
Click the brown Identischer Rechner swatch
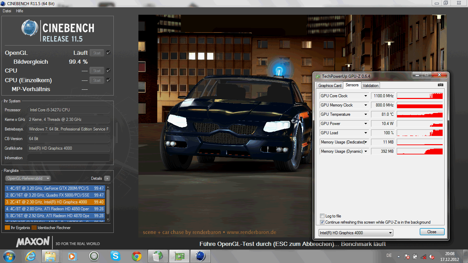coord(34,228)
